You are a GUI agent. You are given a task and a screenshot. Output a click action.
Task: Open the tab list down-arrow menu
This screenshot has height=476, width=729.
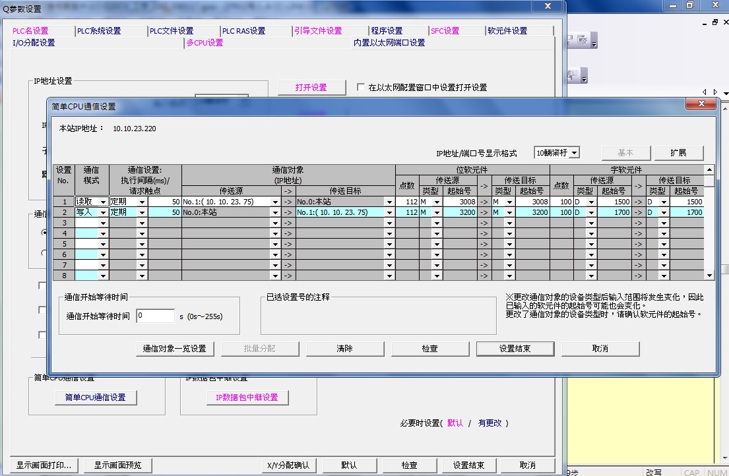click(x=724, y=92)
